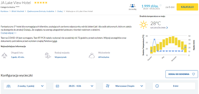Click the 'Wypoczynek' trip type value
This screenshot has height=94, width=199.
60,57
